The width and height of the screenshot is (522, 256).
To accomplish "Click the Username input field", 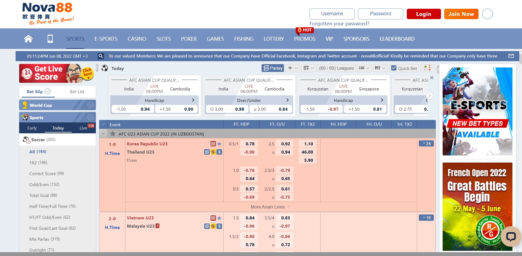I will pyautogui.click(x=332, y=14).
